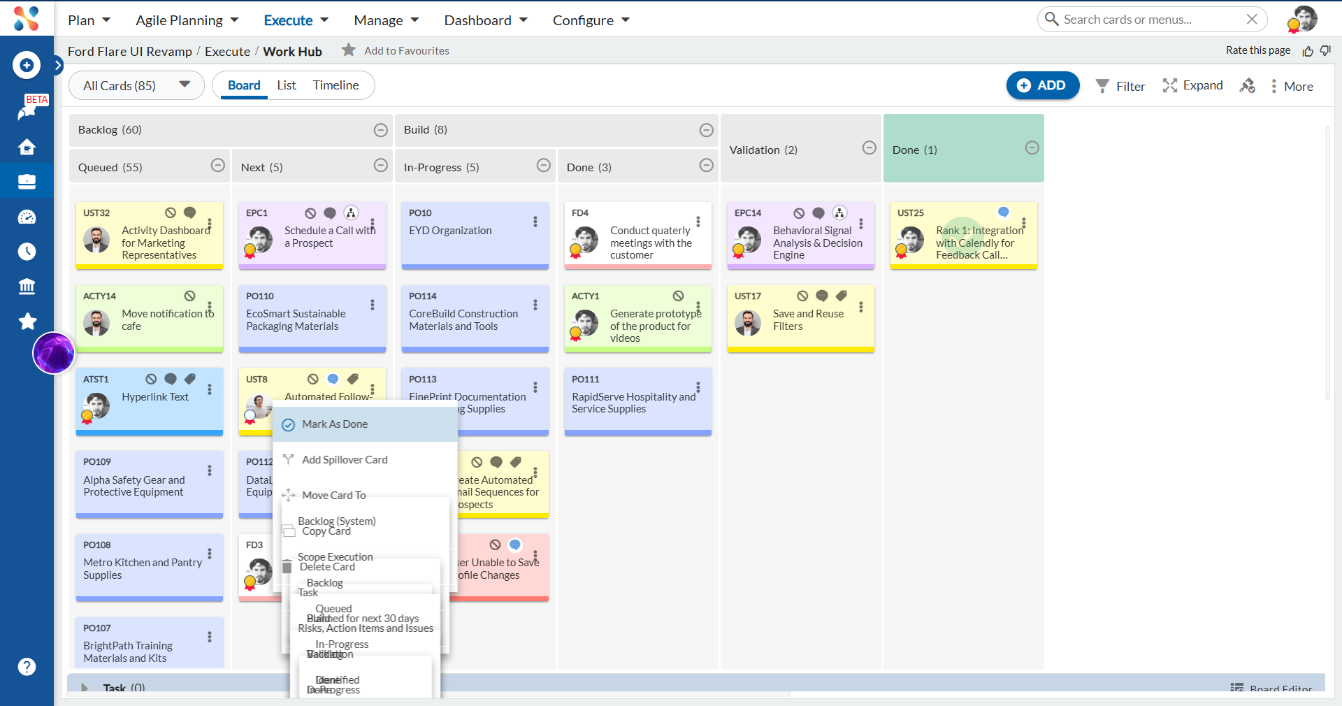Open the All Cards (85) dropdown
This screenshot has width=1342, height=706.
coord(136,85)
